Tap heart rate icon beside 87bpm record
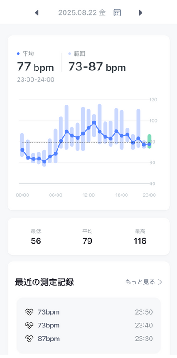The width and height of the screenshot is (177, 358). (x=29, y=339)
